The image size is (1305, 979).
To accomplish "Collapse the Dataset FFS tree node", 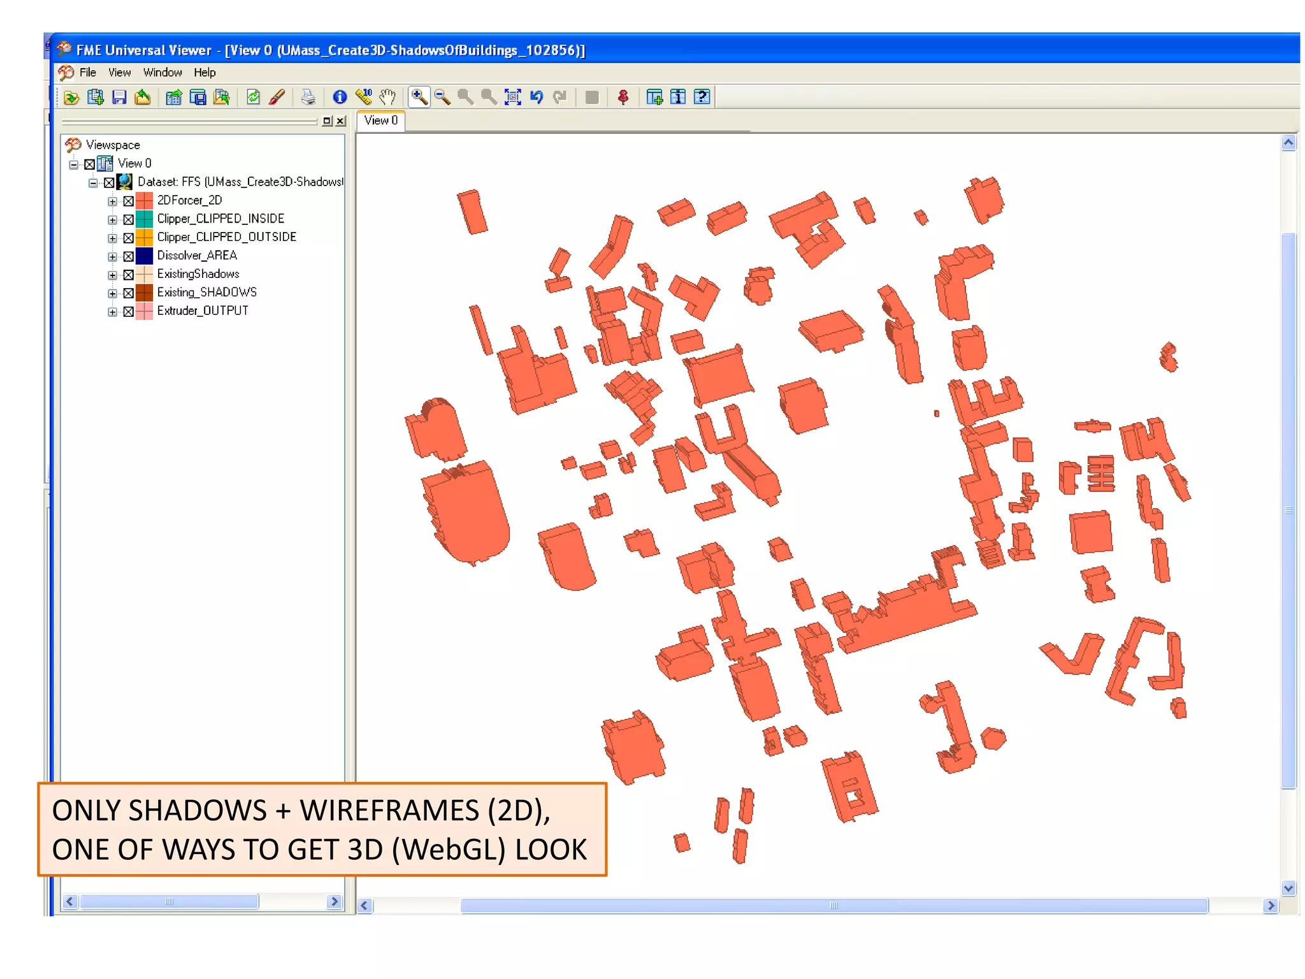I will (x=93, y=183).
